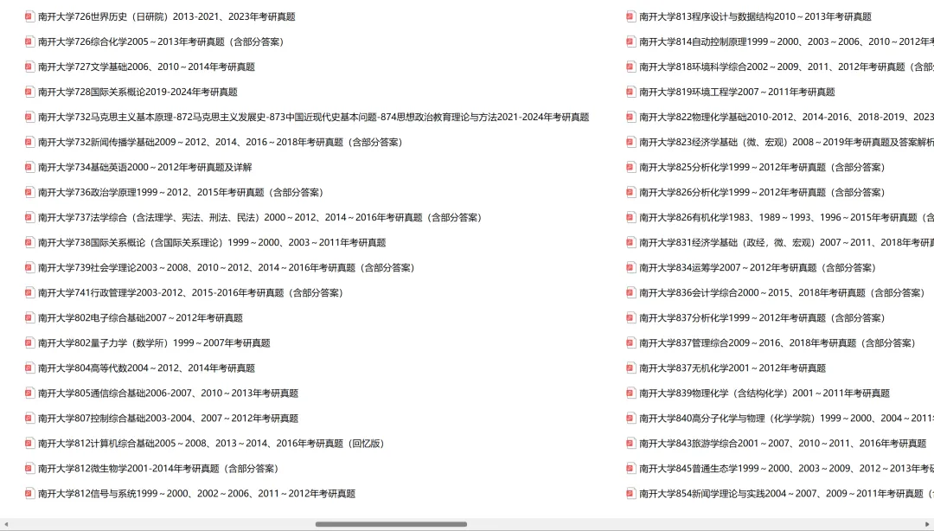Click PDF icon of 南开大学727文学基础 file
Screen dimensions: 934x531
coord(29,67)
